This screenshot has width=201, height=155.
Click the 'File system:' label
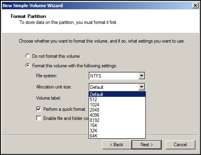[47, 76]
